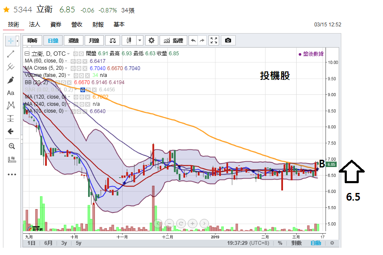This screenshot has height=255, width=383.
Task: Click the undo arrow
Action: [x=193, y=40]
